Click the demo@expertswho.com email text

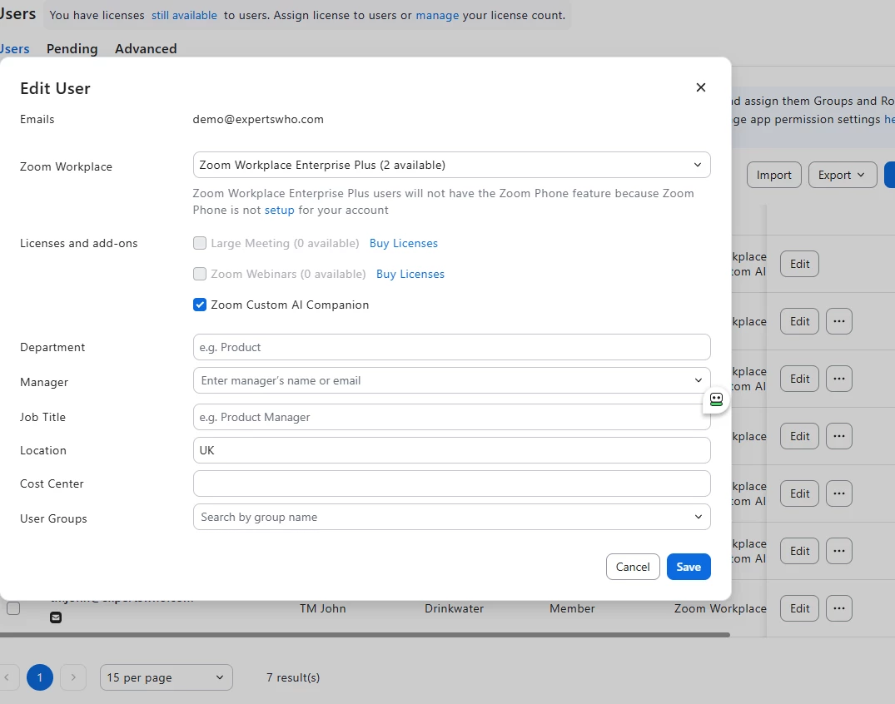pos(258,119)
